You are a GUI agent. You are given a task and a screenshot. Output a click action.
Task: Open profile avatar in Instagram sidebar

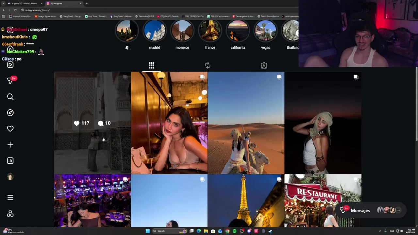click(10, 177)
